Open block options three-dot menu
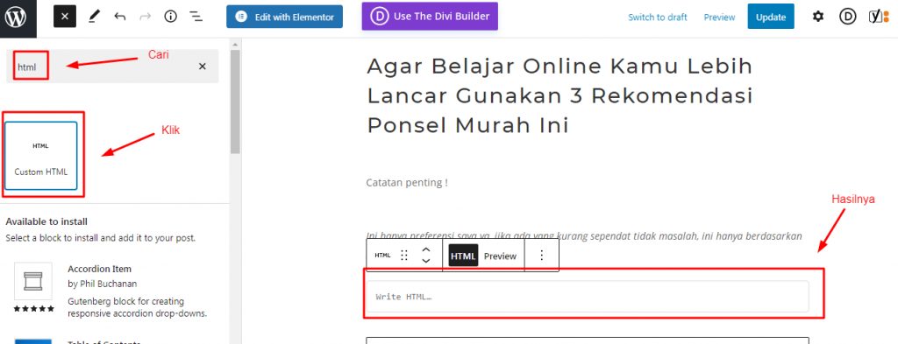This screenshot has width=898, height=344. (x=542, y=256)
